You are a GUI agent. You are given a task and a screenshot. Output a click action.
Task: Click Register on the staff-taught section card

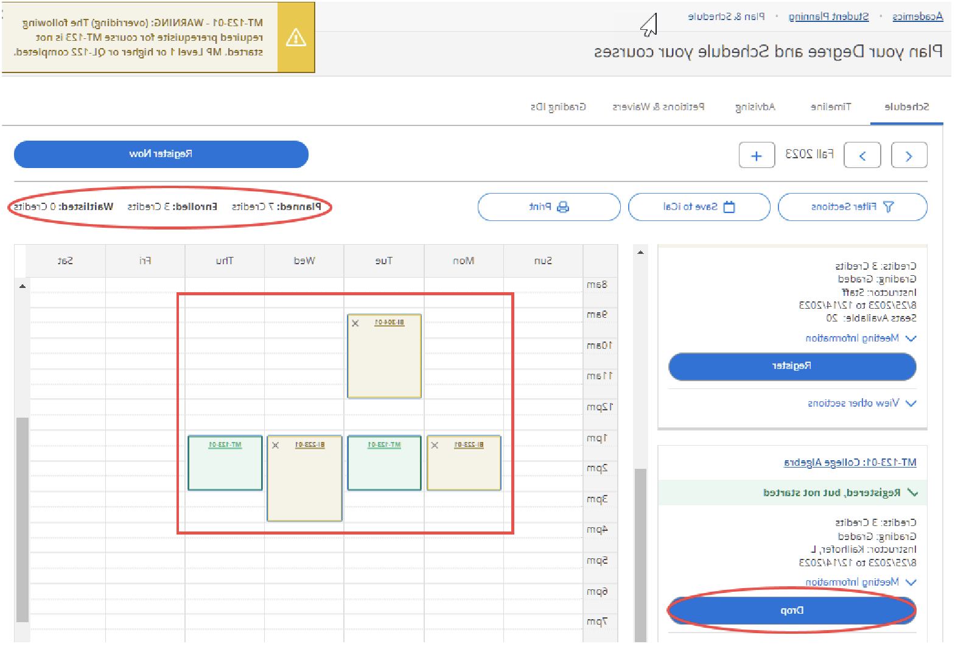point(792,366)
